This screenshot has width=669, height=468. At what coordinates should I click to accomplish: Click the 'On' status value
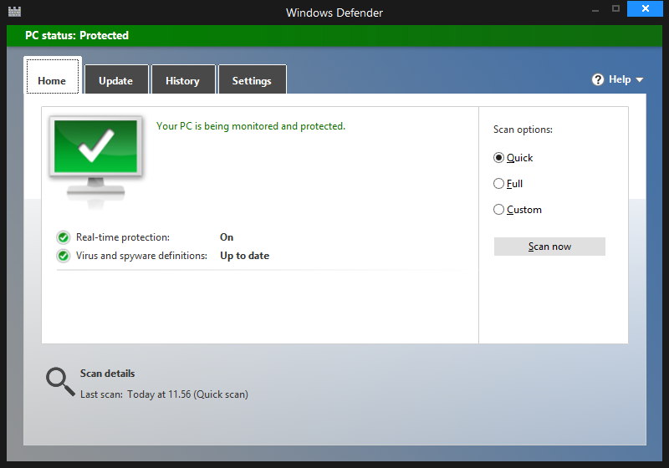pos(227,237)
